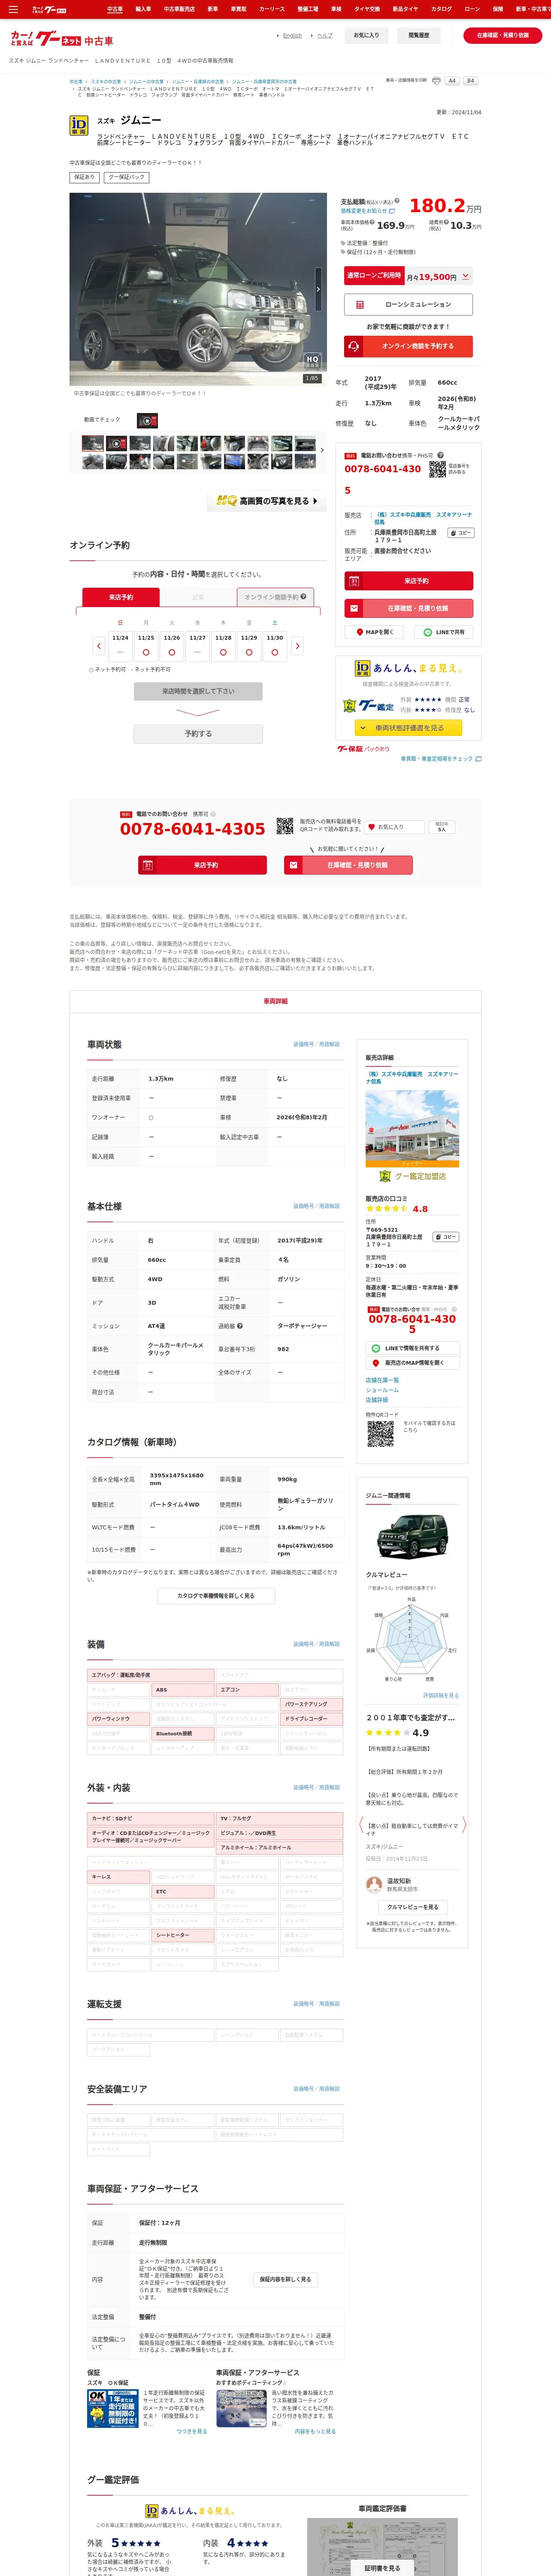The width and height of the screenshot is (551, 2576).
Task: Go to the next week in the reservation calendar
Action: coord(297,646)
